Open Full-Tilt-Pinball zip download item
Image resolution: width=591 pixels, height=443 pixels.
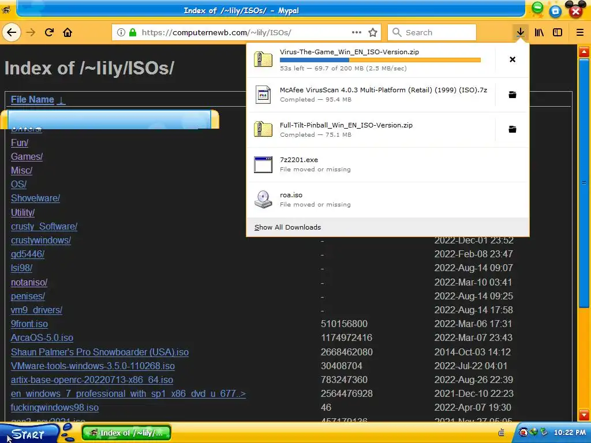[371, 130]
